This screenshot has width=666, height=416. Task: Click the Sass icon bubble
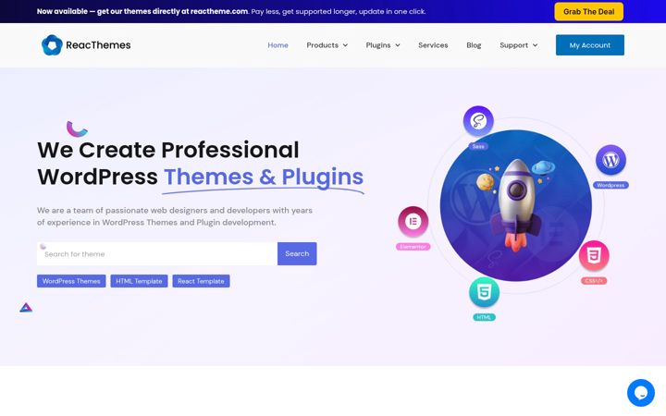478,121
